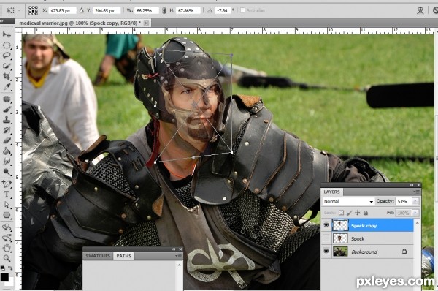The width and height of the screenshot is (438, 291).
Task: Click the rotation angle field
Action: click(x=223, y=11)
